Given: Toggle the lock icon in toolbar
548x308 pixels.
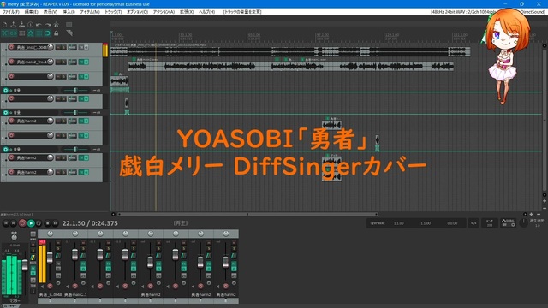Looking at the screenshot, I should click(x=56, y=33).
